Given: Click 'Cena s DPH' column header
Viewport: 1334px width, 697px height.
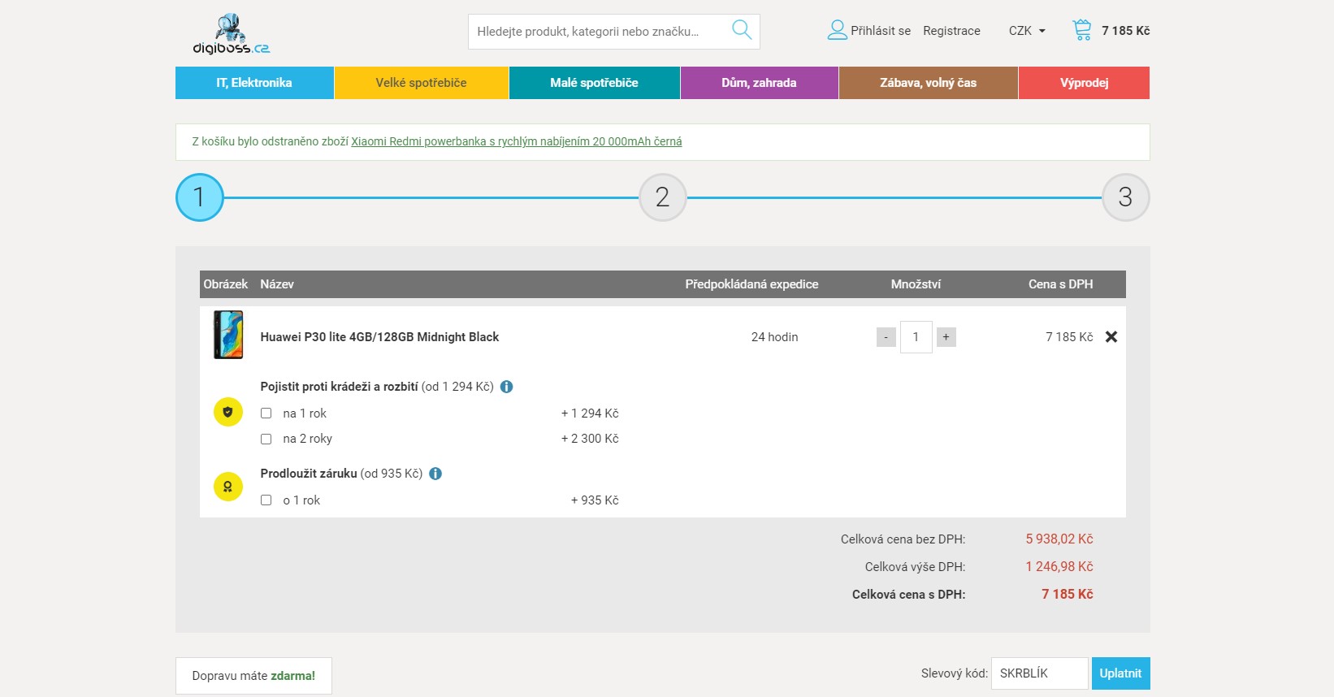Looking at the screenshot, I should click(x=1060, y=284).
